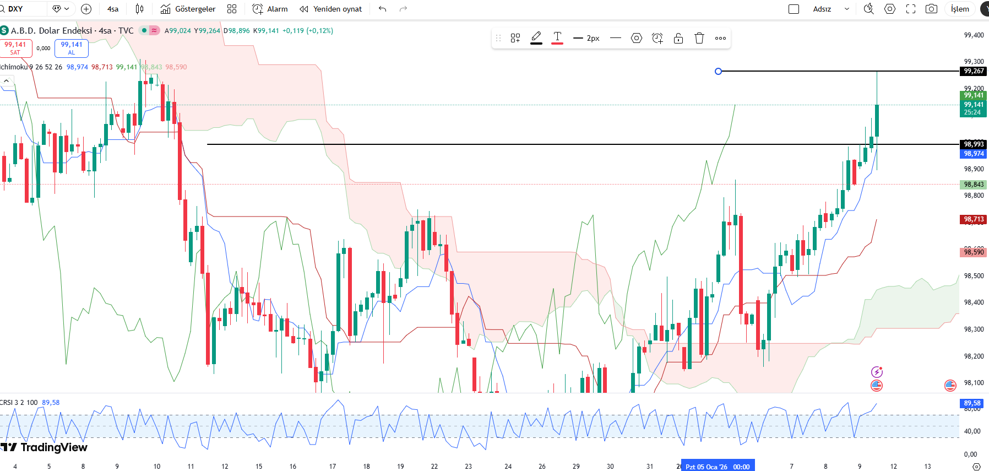The width and height of the screenshot is (989, 471).
Task: Open line color pencil swatch
Action: tap(536, 38)
